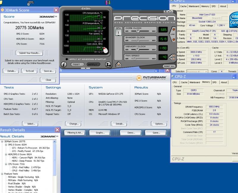Export results with To Excel button
Viewport: 238px width, 193px height.
pos(29,71)
